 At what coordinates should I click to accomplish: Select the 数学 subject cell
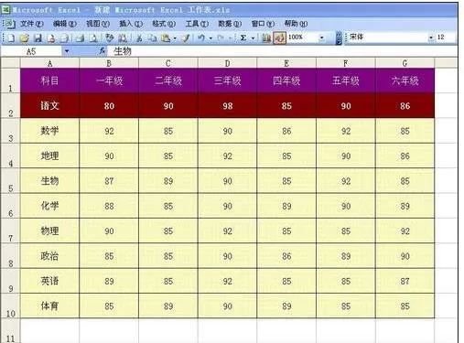click(x=49, y=131)
